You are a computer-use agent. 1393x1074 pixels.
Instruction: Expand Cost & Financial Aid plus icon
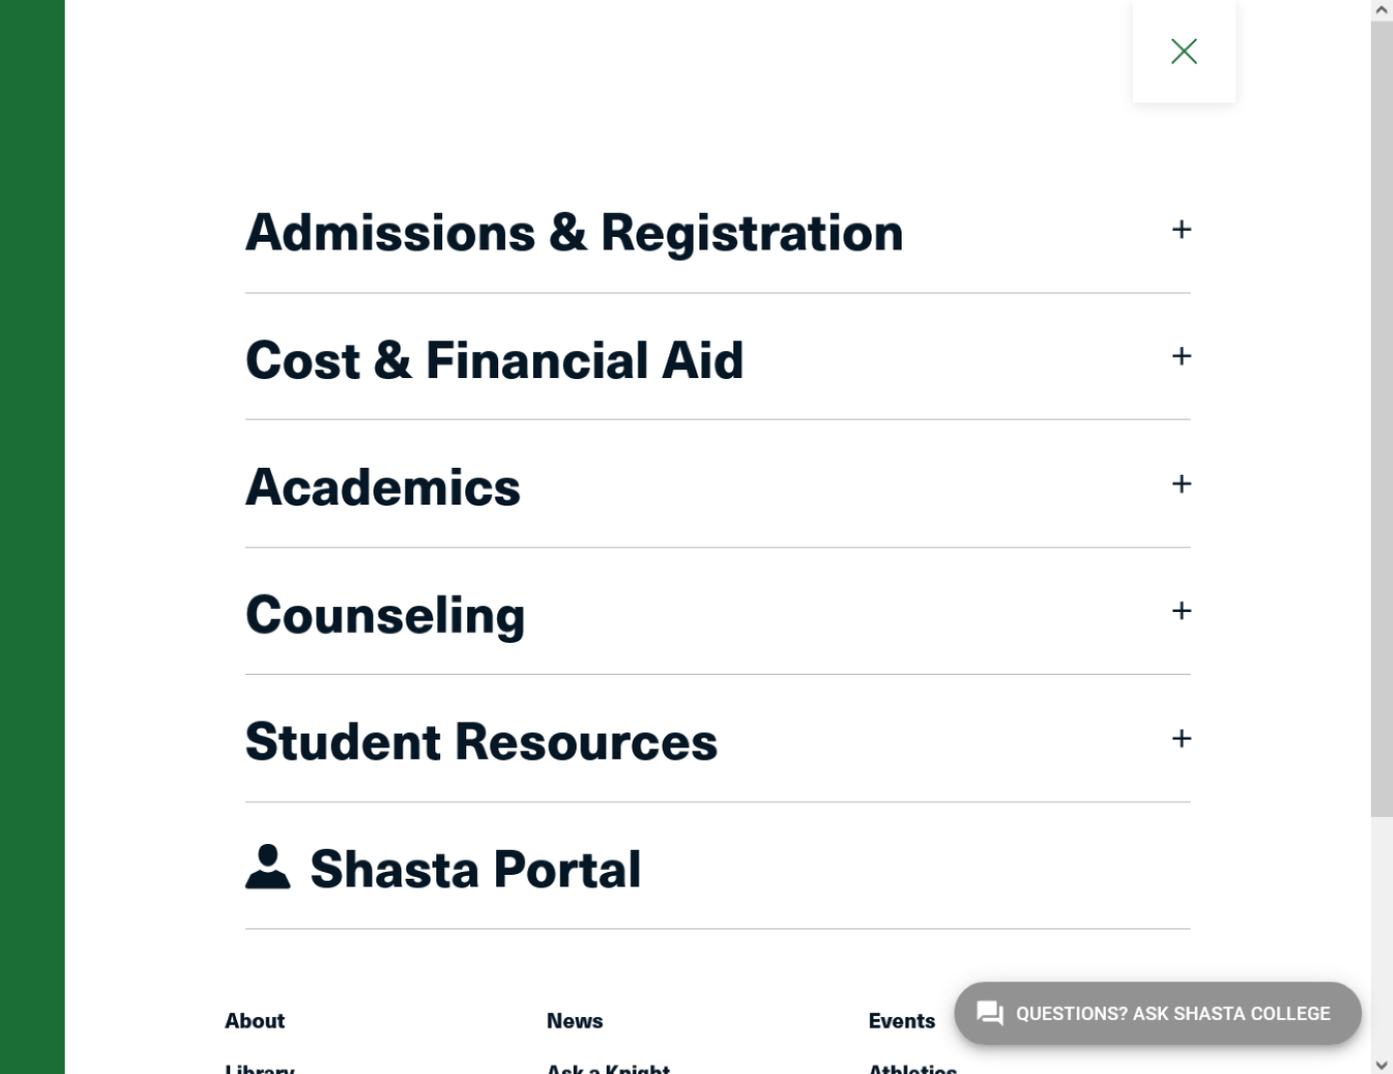click(x=1181, y=356)
